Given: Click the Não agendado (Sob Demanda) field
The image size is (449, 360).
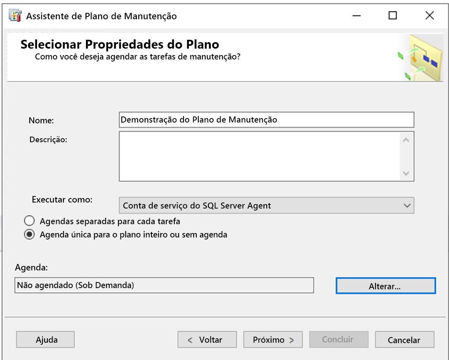Looking at the screenshot, I should [x=165, y=285].
